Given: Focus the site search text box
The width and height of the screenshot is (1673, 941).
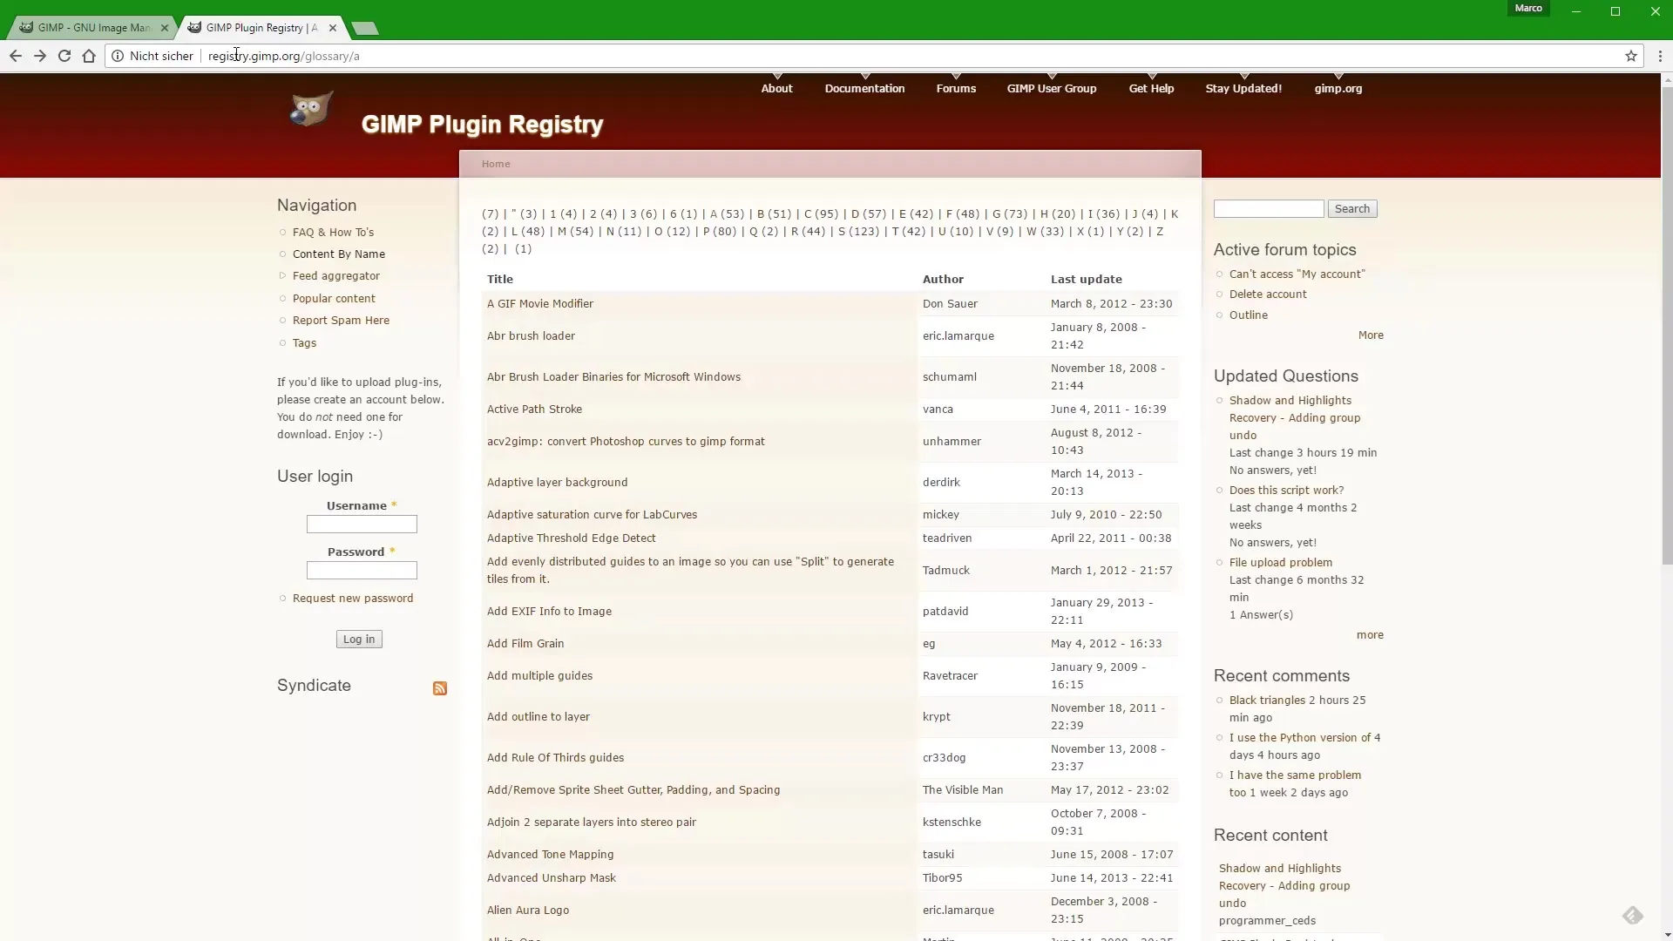Looking at the screenshot, I should [1268, 209].
